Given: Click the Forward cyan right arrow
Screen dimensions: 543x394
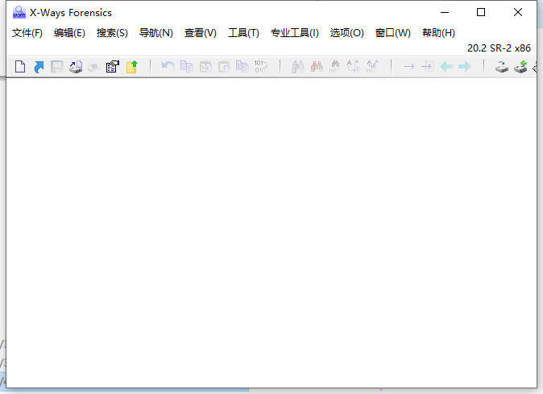Looking at the screenshot, I should [465, 66].
